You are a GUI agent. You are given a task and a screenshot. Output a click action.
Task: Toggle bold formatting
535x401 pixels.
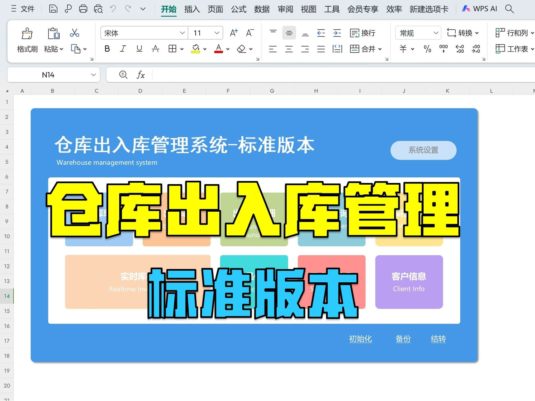coord(107,49)
